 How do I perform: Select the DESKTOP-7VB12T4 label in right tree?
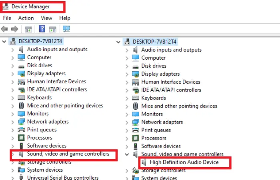pyautogui.click(x=154, y=42)
